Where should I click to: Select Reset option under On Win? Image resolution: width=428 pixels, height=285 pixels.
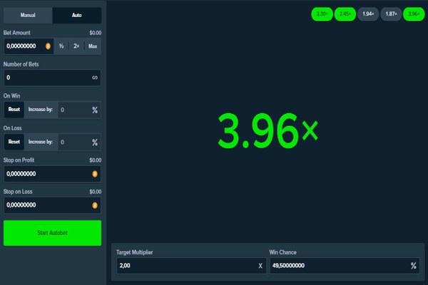[x=14, y=110]
